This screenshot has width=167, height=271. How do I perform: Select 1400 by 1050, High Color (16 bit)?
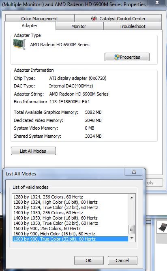(x=70, y=218)
